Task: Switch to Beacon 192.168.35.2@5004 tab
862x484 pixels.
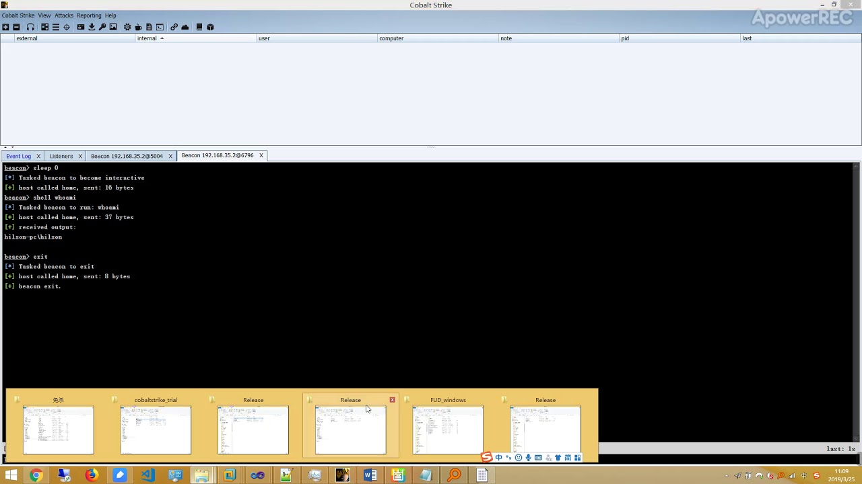Action: click(x=127, y=156)
